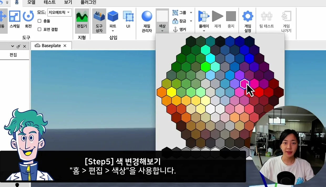Close the Baseplate tab
This screenshot has height=187, width=326.
pos(65,46)
